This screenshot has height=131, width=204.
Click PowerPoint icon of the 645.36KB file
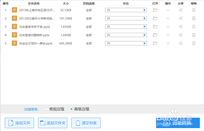click(x=14, y=43)
